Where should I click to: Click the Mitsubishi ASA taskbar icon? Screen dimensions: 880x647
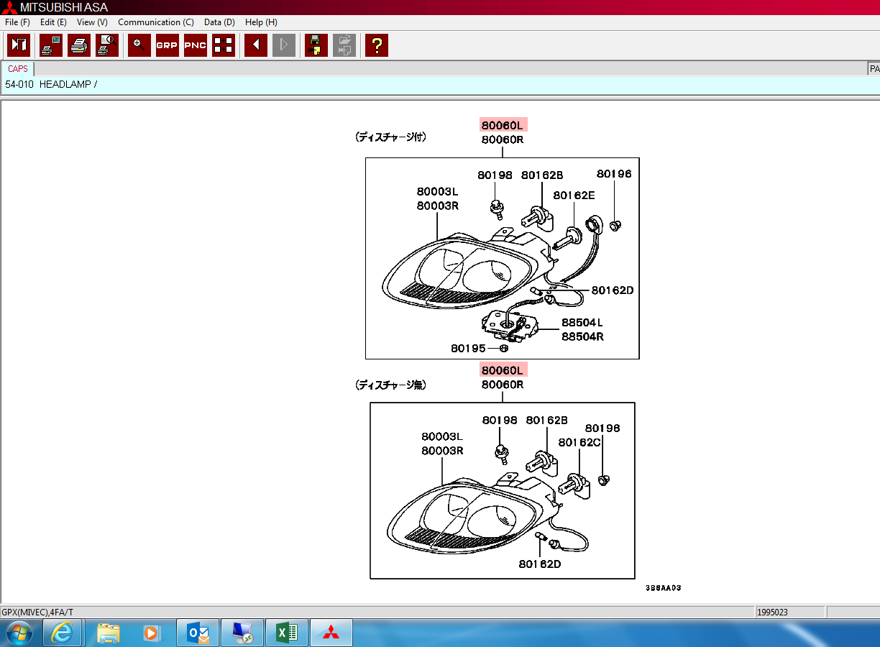(x=331, y=633)
